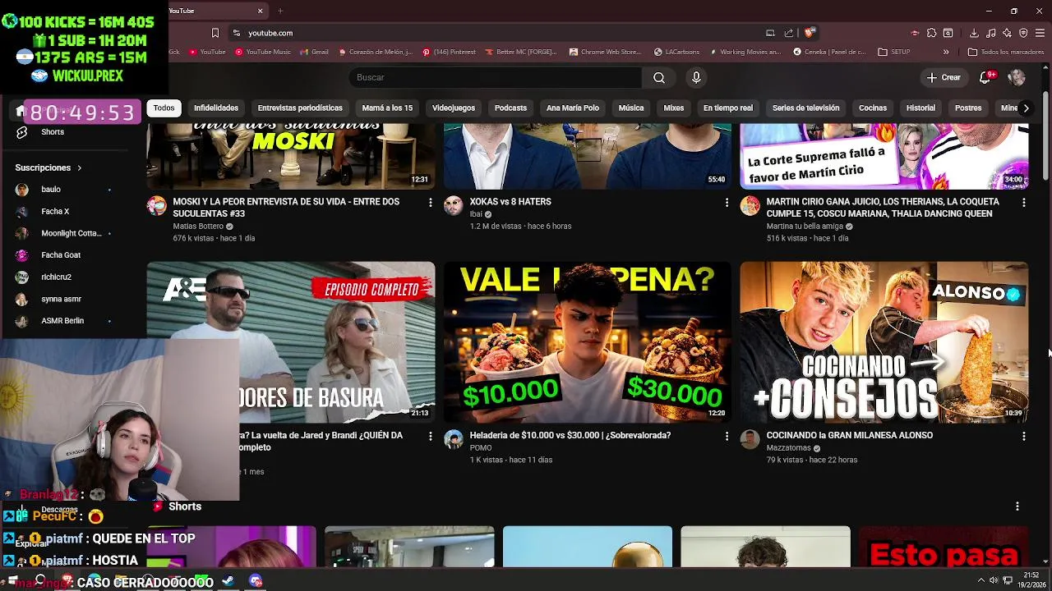Open the Shorts shelf three-dot menu
Image resolution: width=1052 pixels, height=591 pixels.
pos(1017,506)
